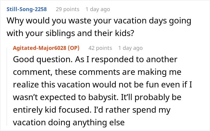Click the line starting "Why would you waste"
210x131 pixels.
click(99, 22)
